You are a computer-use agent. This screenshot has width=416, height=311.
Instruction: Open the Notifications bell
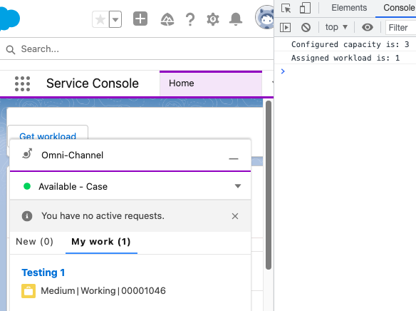coord(236,19)
